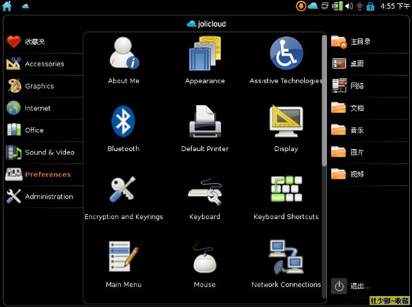Open Default Printer settings
The image size is (412, 307).
coord(205,128)
